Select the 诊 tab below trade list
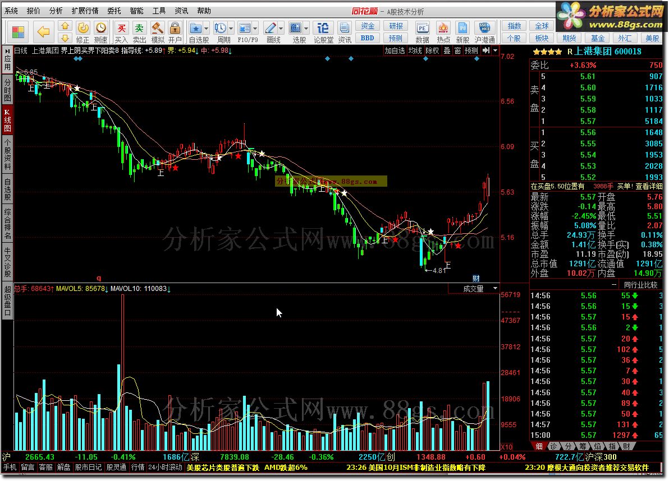 (553, 446)
